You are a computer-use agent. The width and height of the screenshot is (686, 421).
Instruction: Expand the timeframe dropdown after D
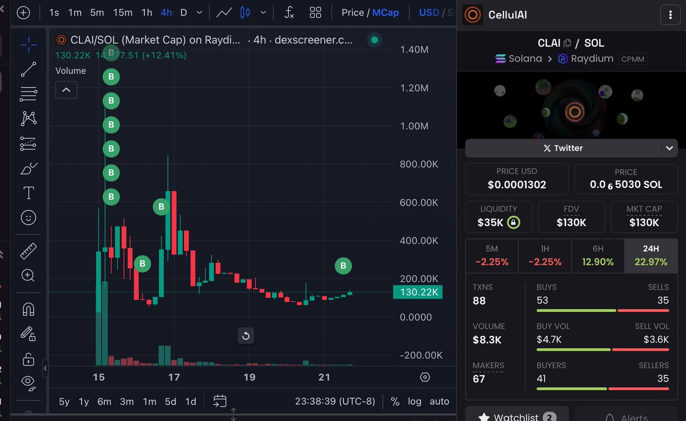click(199, 12)
